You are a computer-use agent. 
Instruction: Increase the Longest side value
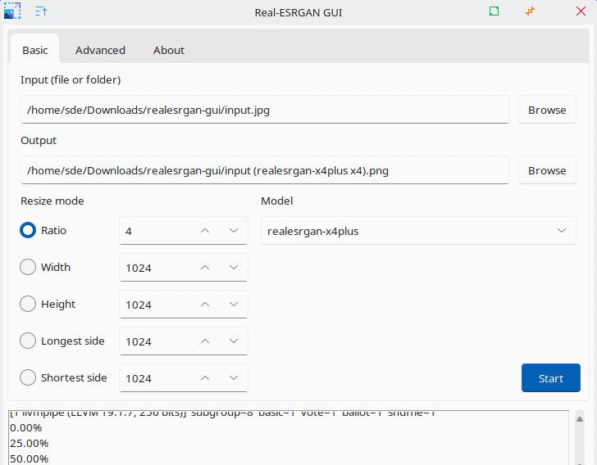click(205, 341)
